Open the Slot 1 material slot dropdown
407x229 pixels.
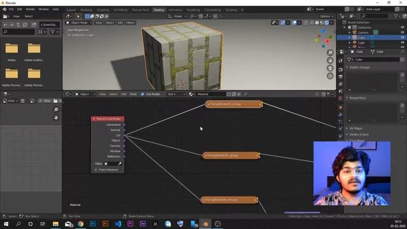tap(176, 94)
